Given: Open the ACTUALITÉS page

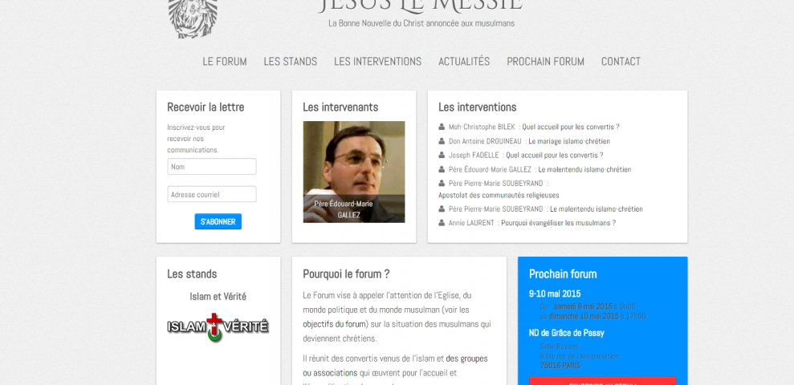Looking at the screenshot, I should point(464,62).
